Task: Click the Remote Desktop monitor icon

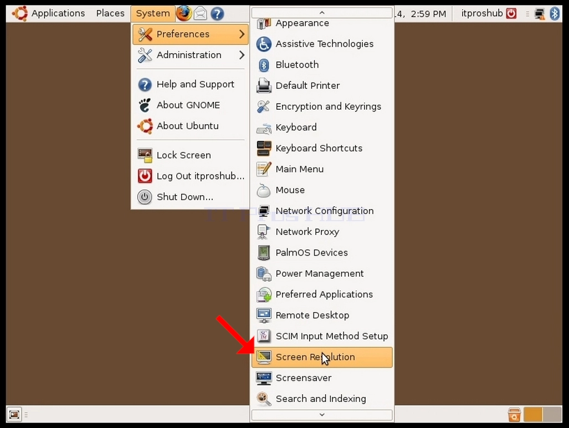Action: [264, 315]
